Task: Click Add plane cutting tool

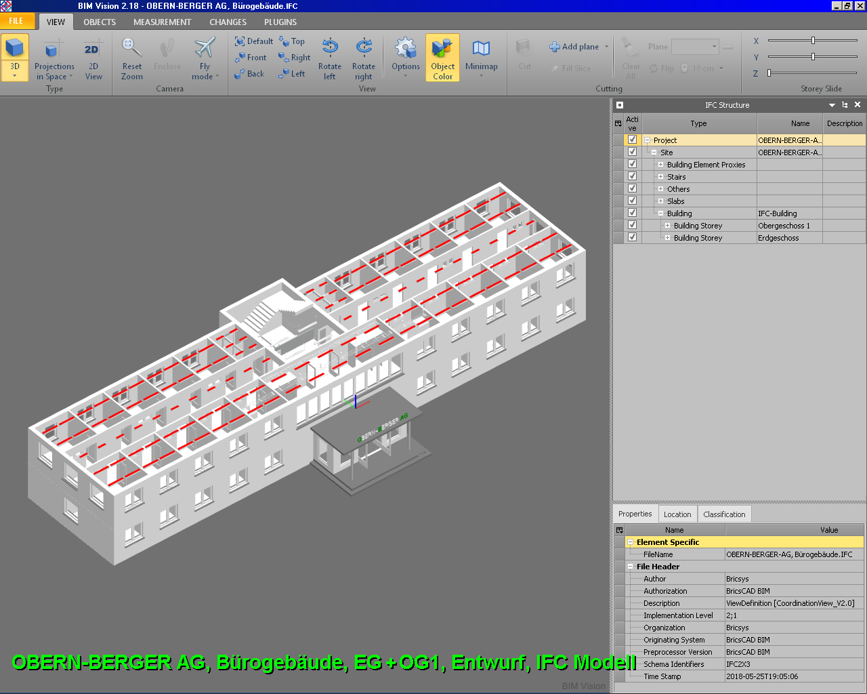Action: click(574, 47)
